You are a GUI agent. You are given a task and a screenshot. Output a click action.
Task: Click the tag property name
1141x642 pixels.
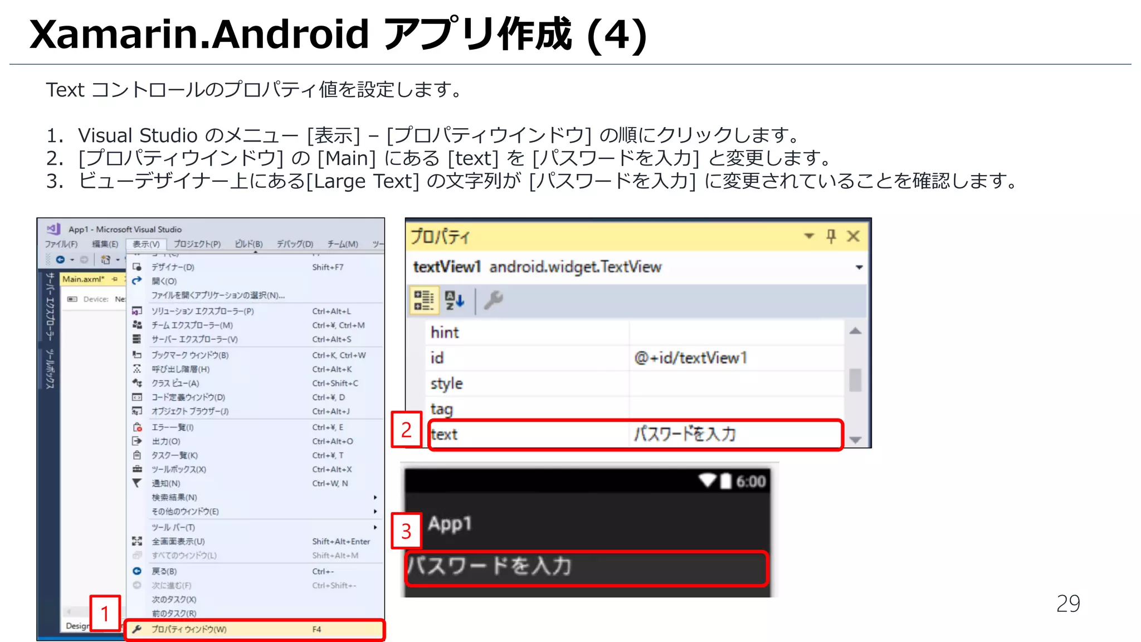point(441,409)
